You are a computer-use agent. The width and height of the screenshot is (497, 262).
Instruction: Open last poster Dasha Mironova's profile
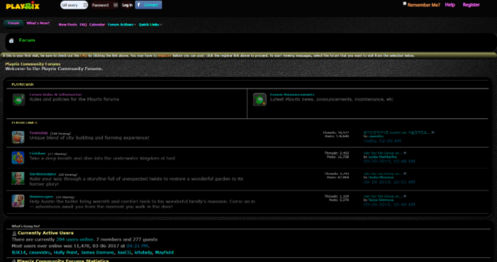click(x=380, y=178)
